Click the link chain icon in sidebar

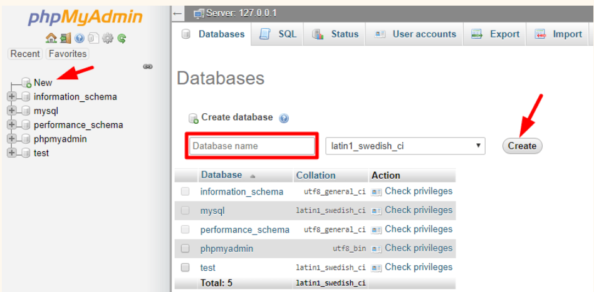(x=148, y=66)
